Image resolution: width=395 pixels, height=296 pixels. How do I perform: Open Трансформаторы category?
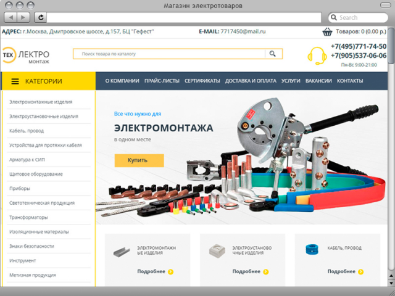click(28, 217)
